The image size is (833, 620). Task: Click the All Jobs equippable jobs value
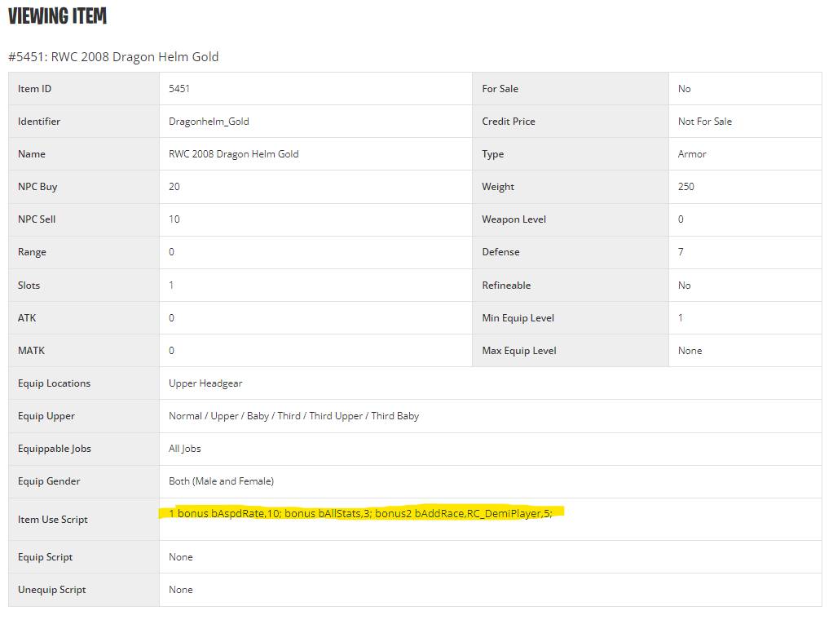[x=184, y=449]
